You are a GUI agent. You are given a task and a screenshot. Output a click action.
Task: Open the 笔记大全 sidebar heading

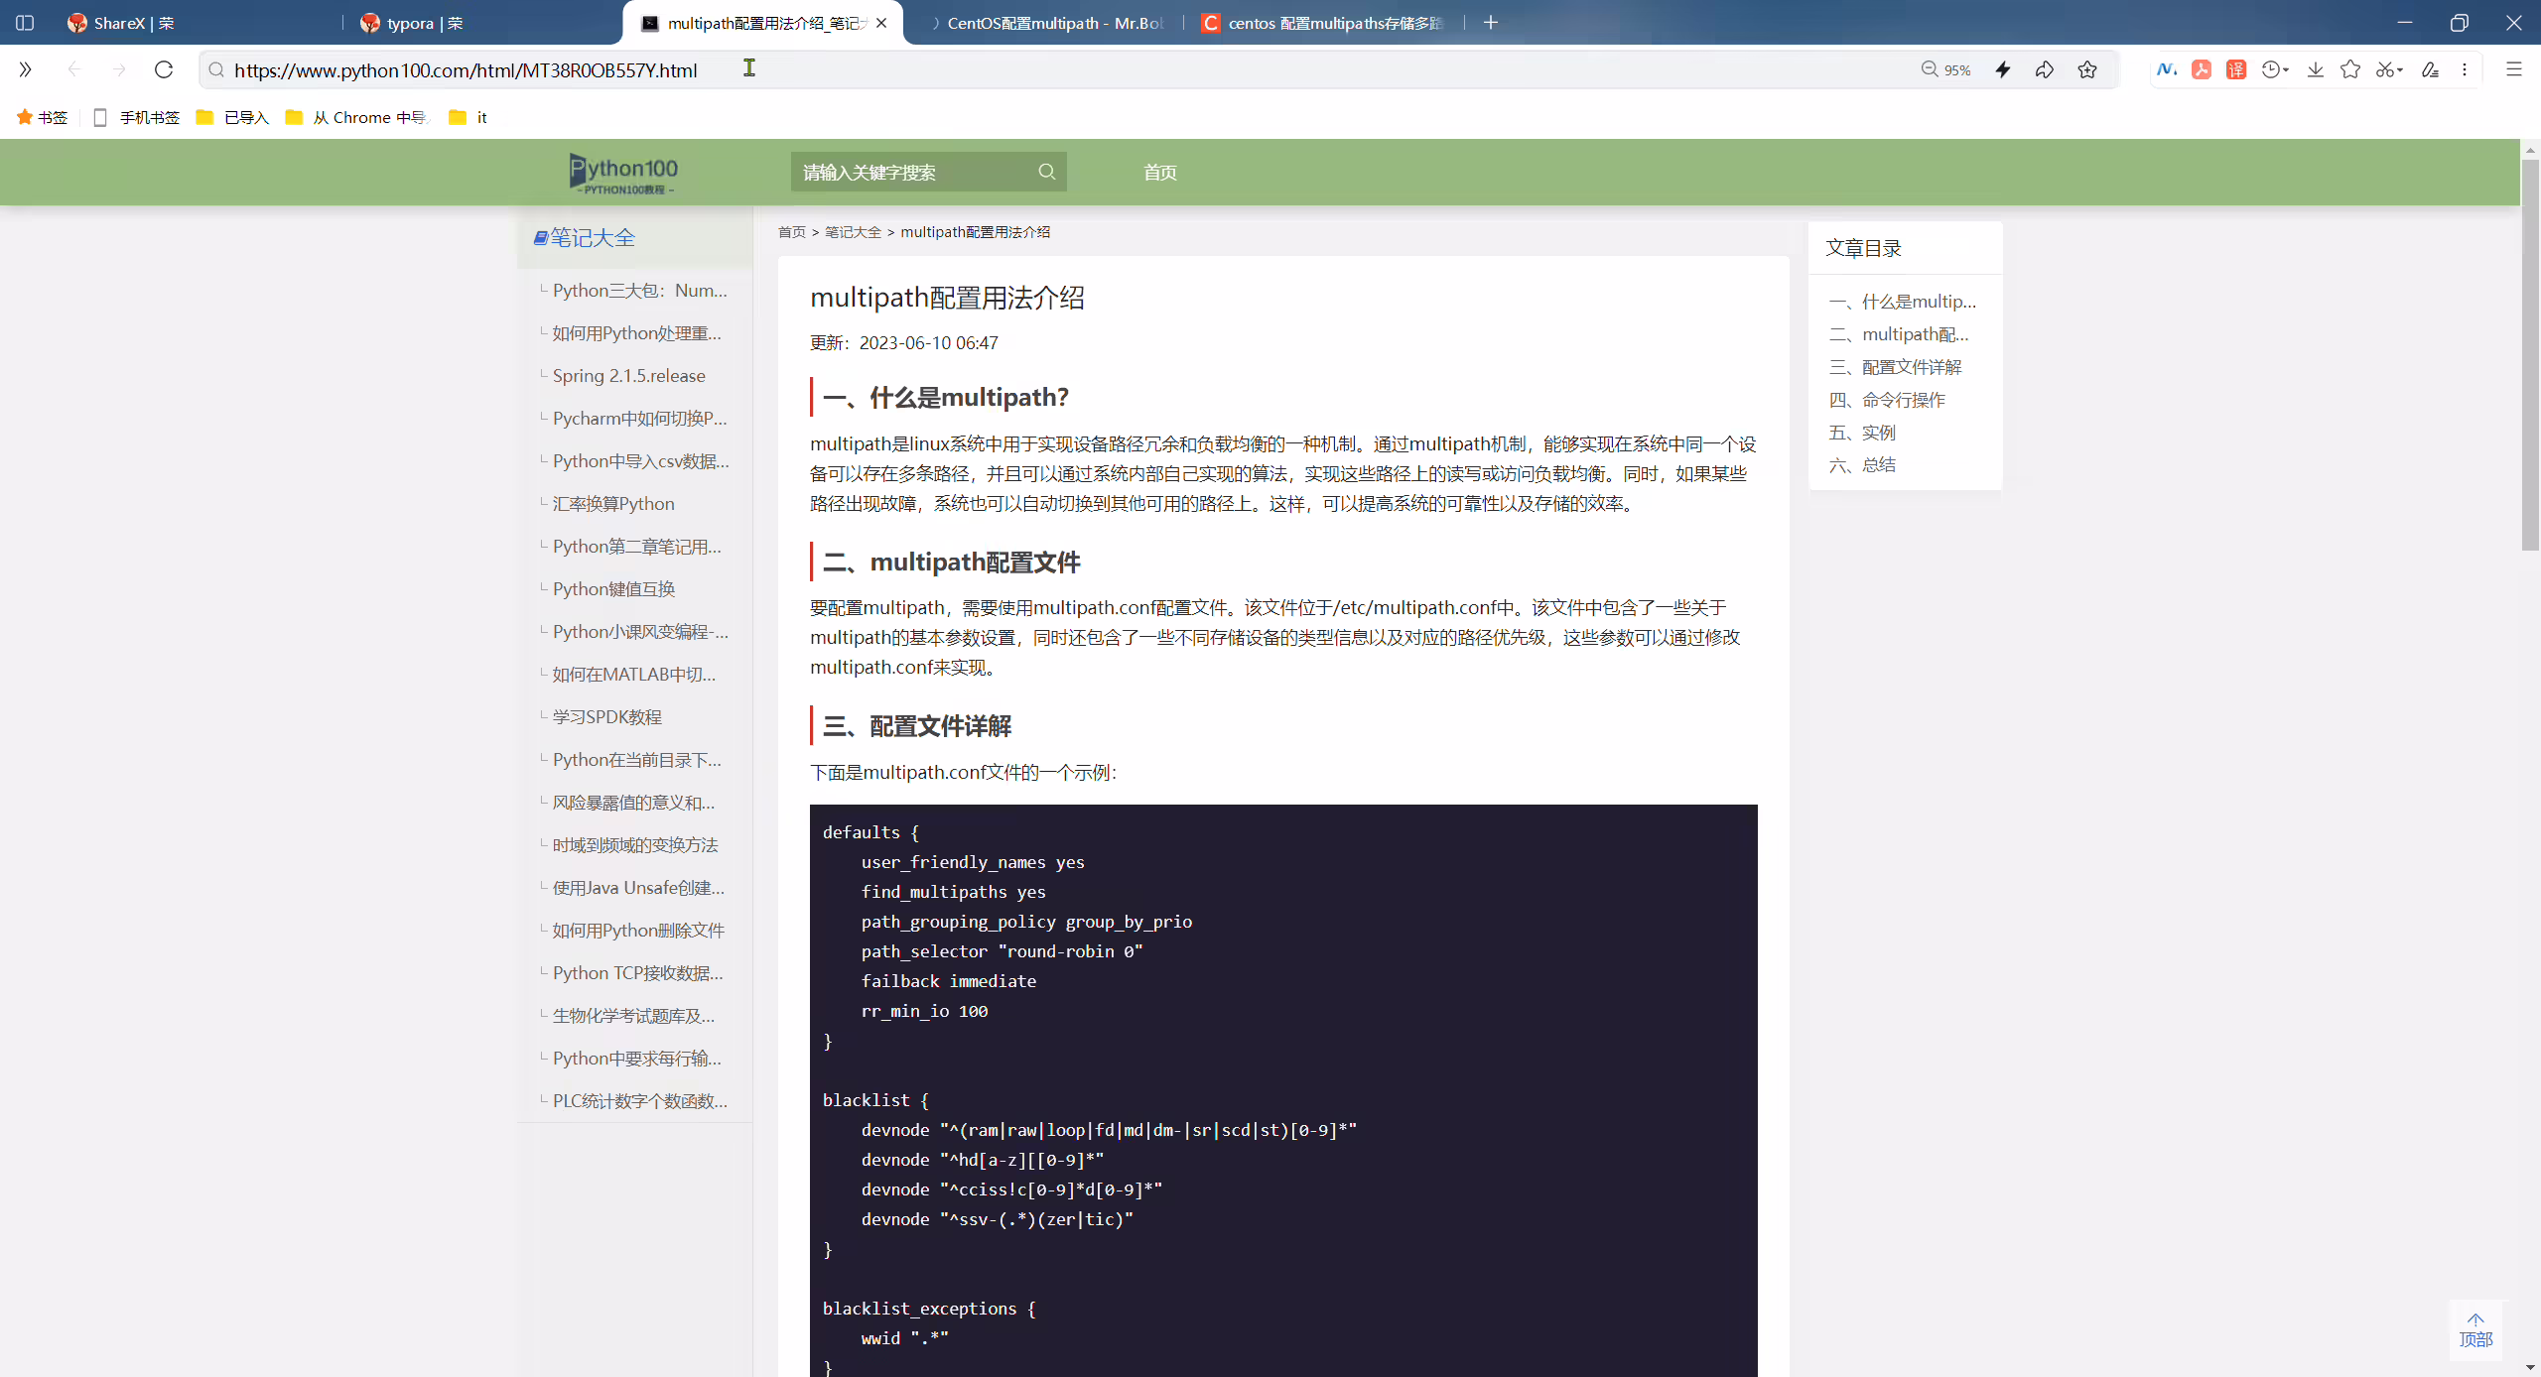click(585, 238)
